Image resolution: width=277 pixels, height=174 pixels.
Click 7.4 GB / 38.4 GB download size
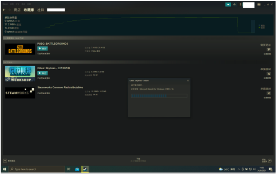(x=98, y=48)
